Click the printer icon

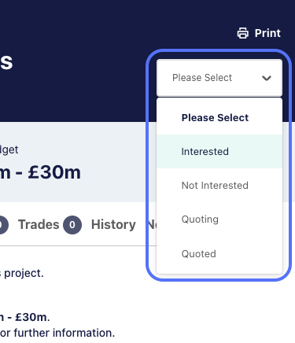[x=242, y=33]
